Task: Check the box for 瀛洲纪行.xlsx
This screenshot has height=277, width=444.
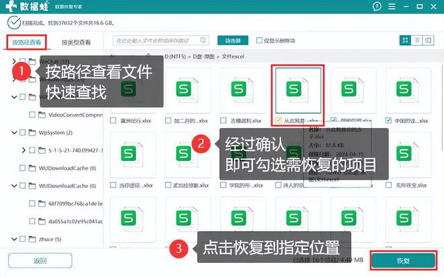Action: [113, 121]
